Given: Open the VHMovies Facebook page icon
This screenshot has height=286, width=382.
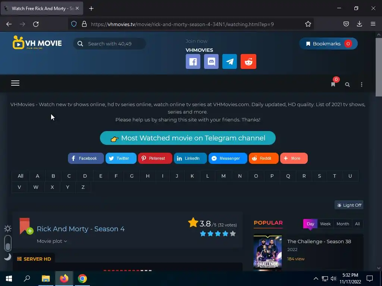Looking at the screenshot, I should tap(193, 61).
